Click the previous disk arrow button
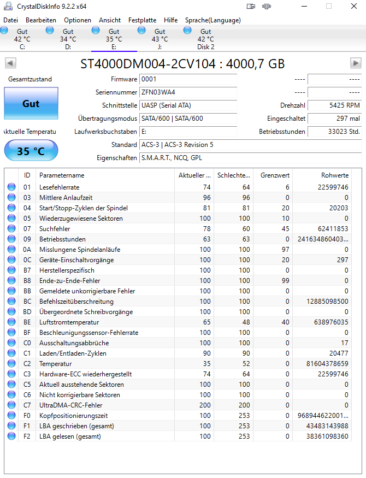The height and width of the screenshot is (478, 366). (10, 63)
